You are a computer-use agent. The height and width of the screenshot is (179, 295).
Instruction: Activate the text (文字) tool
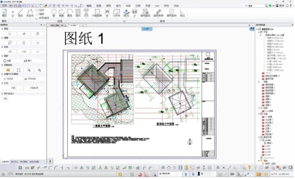coord(86,13)
